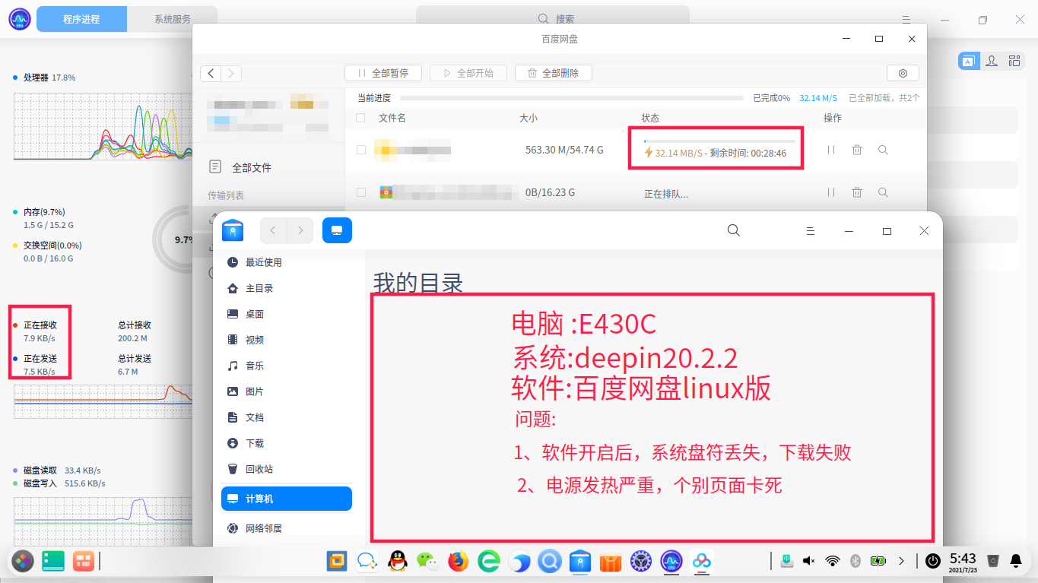Open 下载 in file manager sidebar
Image resolution: width=1038 pixels, height=583 pixels.
coord(287,443)
